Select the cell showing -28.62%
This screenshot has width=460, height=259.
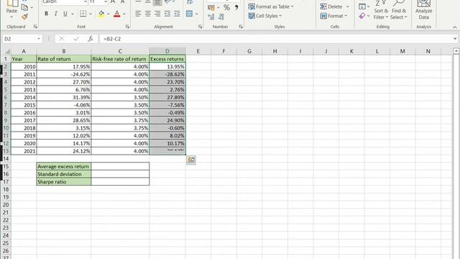167,74
